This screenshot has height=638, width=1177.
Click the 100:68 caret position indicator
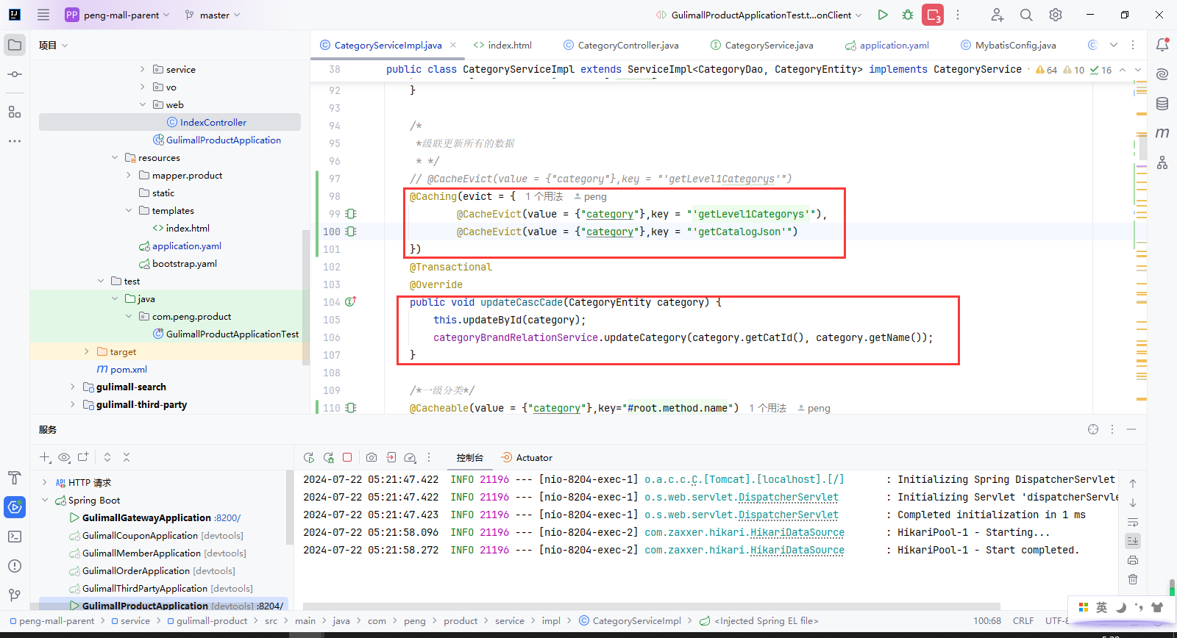tap(986, 620)
